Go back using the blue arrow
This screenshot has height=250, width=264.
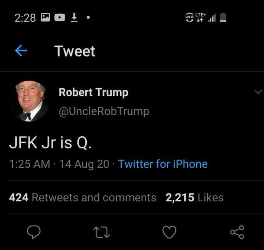(21, 51)
